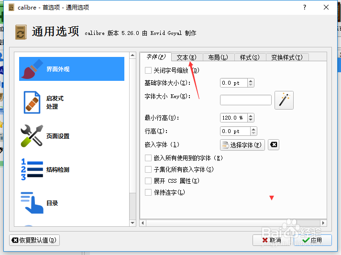Click the help question mark in the title bar
The image size is (341, 255).
305,7
